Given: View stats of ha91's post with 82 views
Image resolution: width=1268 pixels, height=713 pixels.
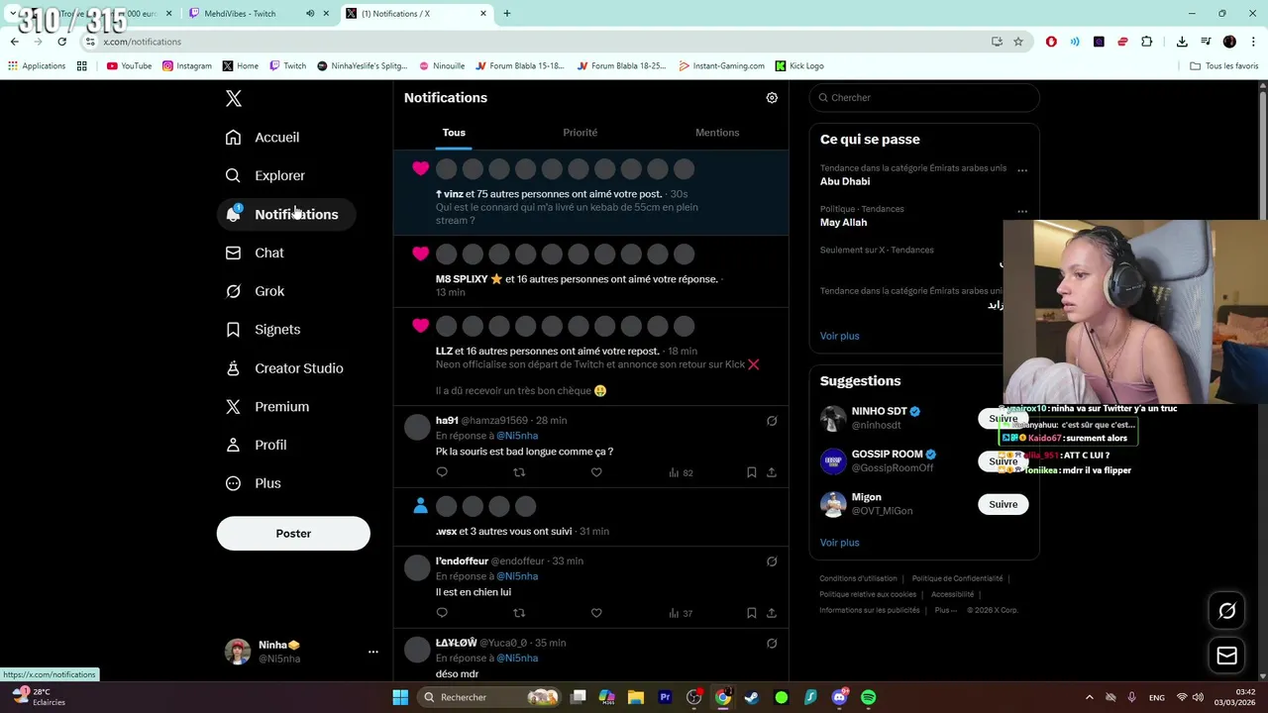Looking at the screenshot, I should [x=681, y=473].
